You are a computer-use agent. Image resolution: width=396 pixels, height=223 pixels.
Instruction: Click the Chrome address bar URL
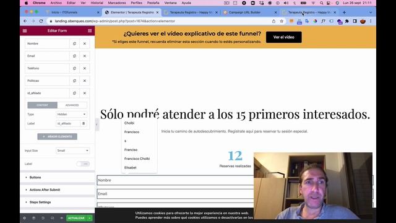pos(115,21)
